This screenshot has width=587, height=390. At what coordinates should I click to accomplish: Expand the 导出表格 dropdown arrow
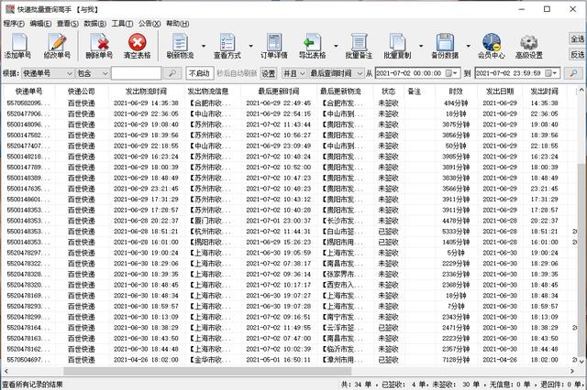336,46
